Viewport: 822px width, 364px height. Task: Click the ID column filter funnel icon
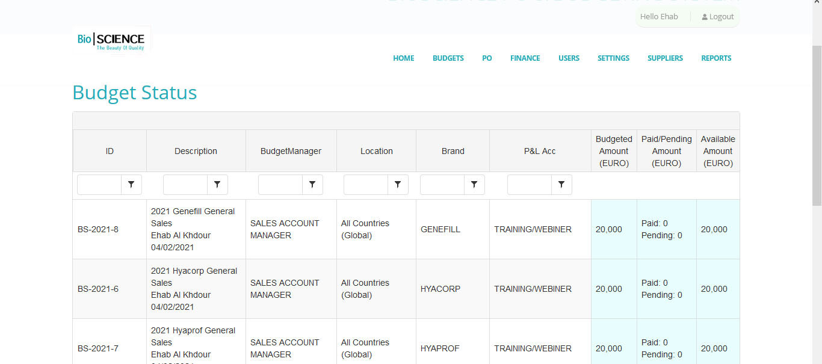[x=131, y=185]
